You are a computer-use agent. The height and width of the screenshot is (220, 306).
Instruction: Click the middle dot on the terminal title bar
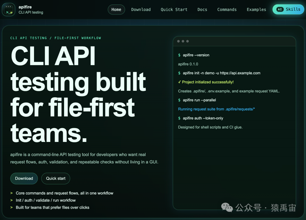point(183,41)
